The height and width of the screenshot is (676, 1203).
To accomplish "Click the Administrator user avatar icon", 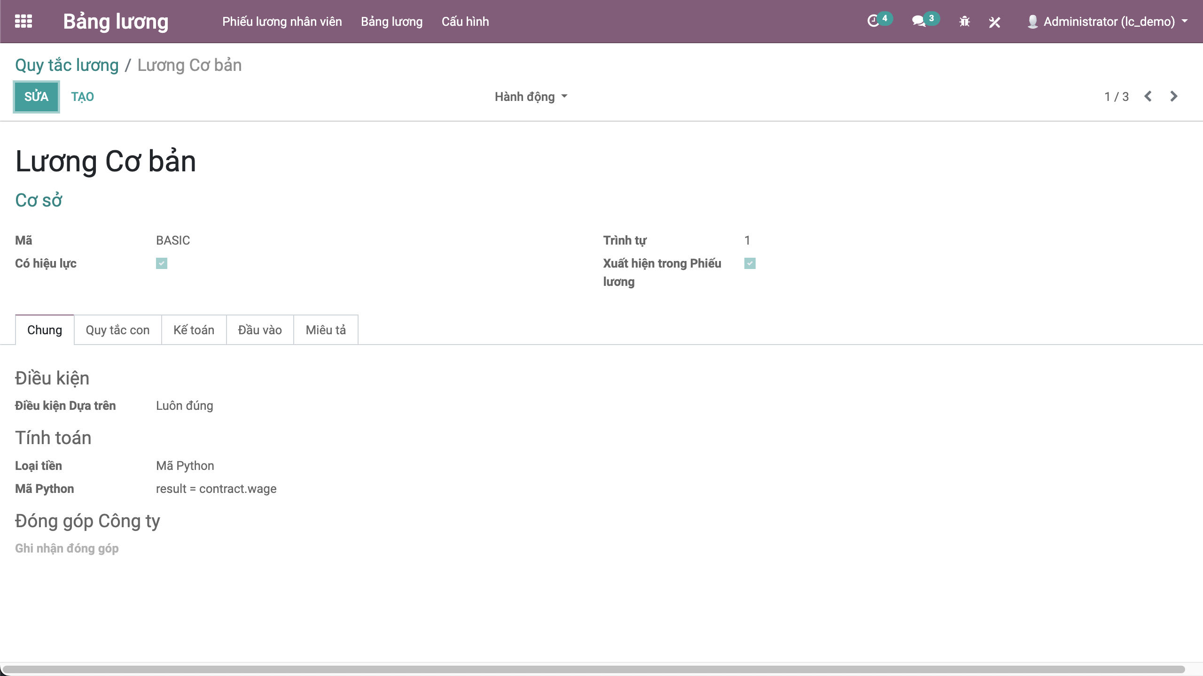I will [x=1033, y=22].
